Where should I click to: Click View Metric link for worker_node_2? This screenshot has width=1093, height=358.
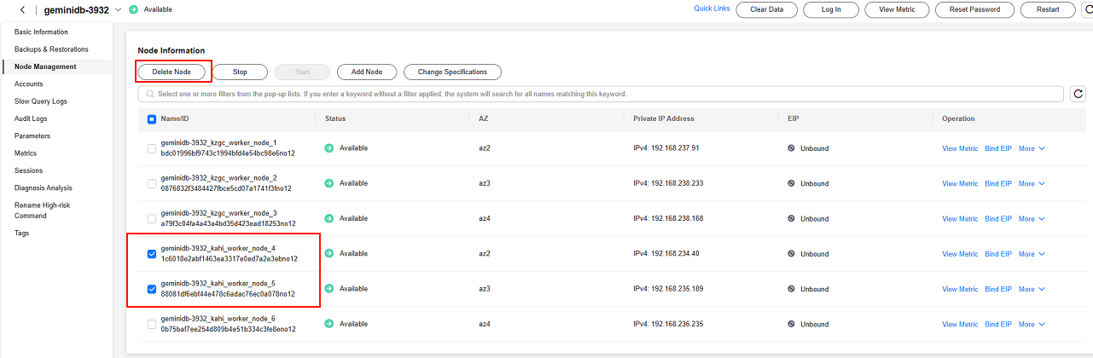pyautogui.click(x=960, y=183)
